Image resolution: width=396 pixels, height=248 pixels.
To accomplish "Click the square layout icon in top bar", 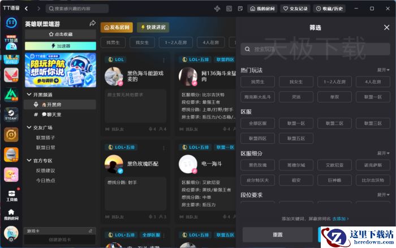I will (229, 8).
